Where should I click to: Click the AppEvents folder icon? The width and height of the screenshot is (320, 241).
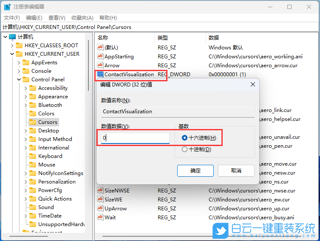tap(26, 63)
